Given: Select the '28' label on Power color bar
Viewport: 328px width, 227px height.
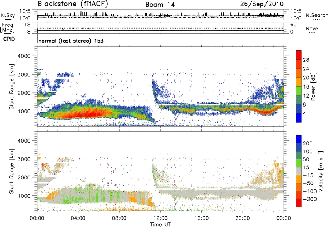Looking at the screenshot, I should pyautogui.click(x=306, y=60).
